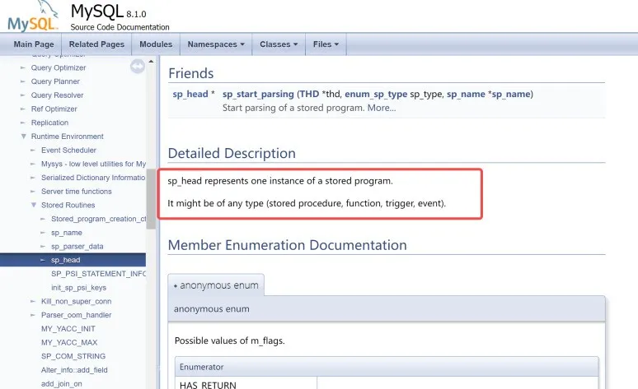Open the Files dropdown menu
This screenshot has height=389, width=638.
[326, 44]
